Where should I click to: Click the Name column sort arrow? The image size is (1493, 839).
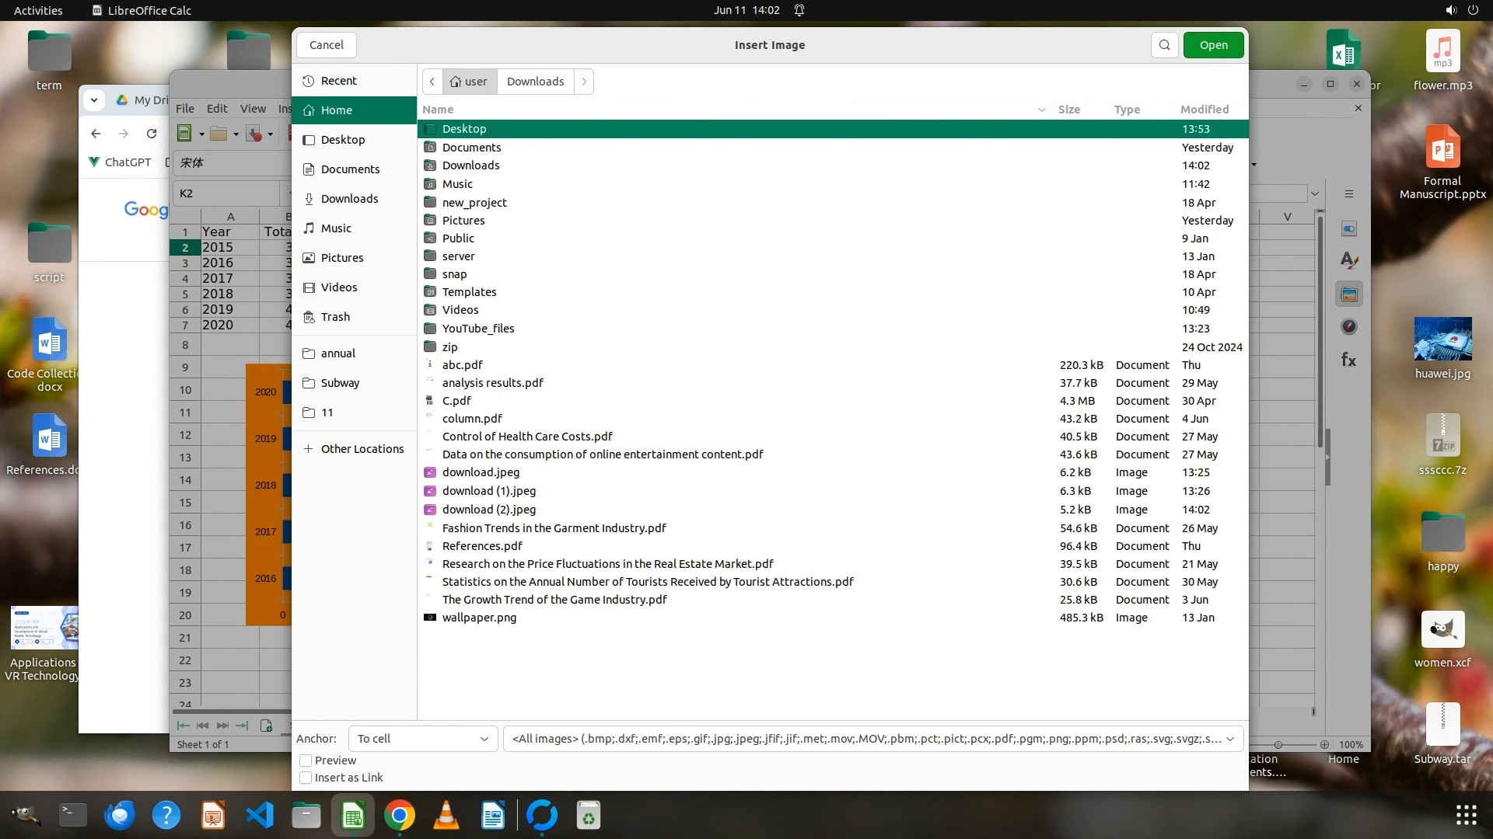tap(1041, 110)
